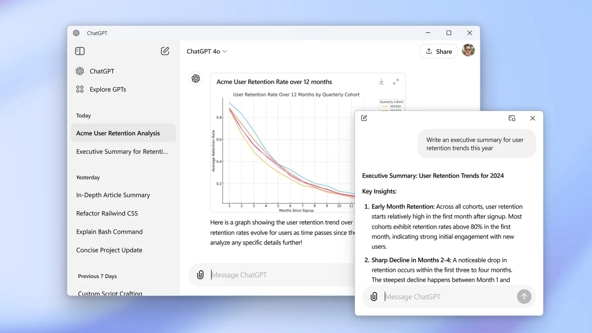Click 'Executive Summary: User Retention Trends for 2024' heading
The height and width of the screenshot is (333, 592).
tap(433, 176)
